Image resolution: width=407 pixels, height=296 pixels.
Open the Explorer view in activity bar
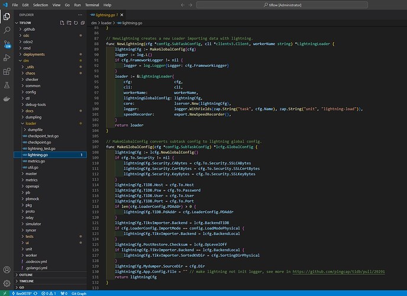tap(7, 17)
